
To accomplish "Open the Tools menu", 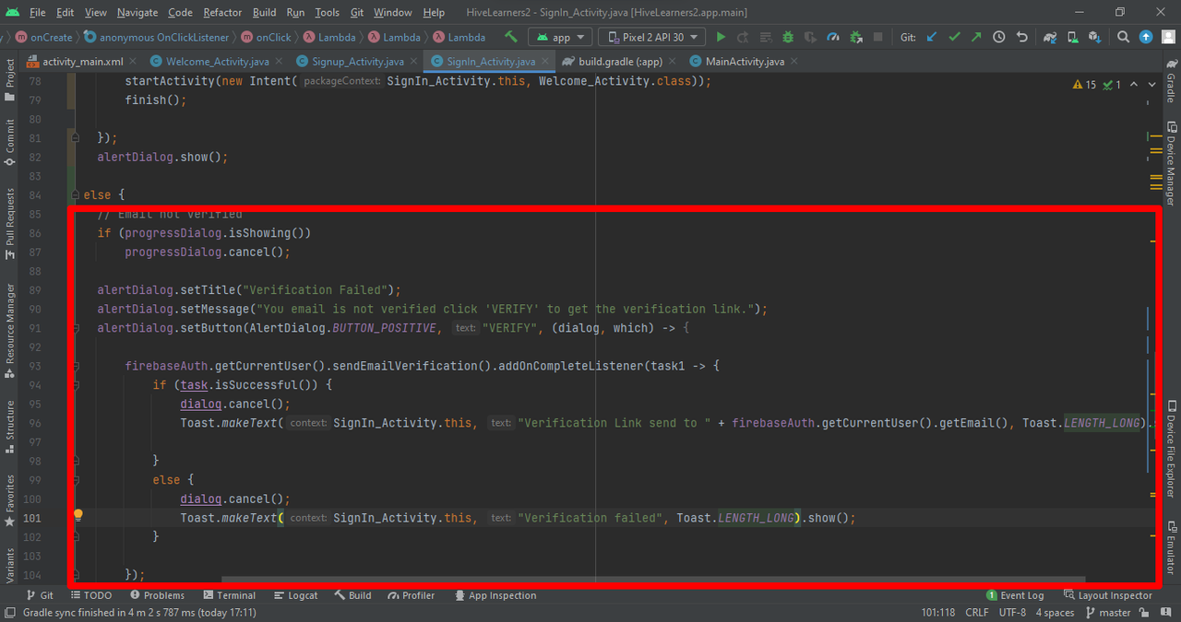I will (327, 12).
